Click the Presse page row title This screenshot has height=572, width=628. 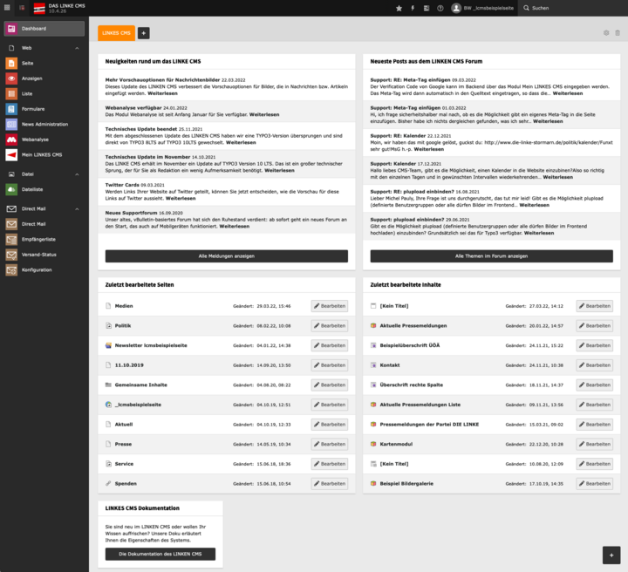[x=123, y=444]
